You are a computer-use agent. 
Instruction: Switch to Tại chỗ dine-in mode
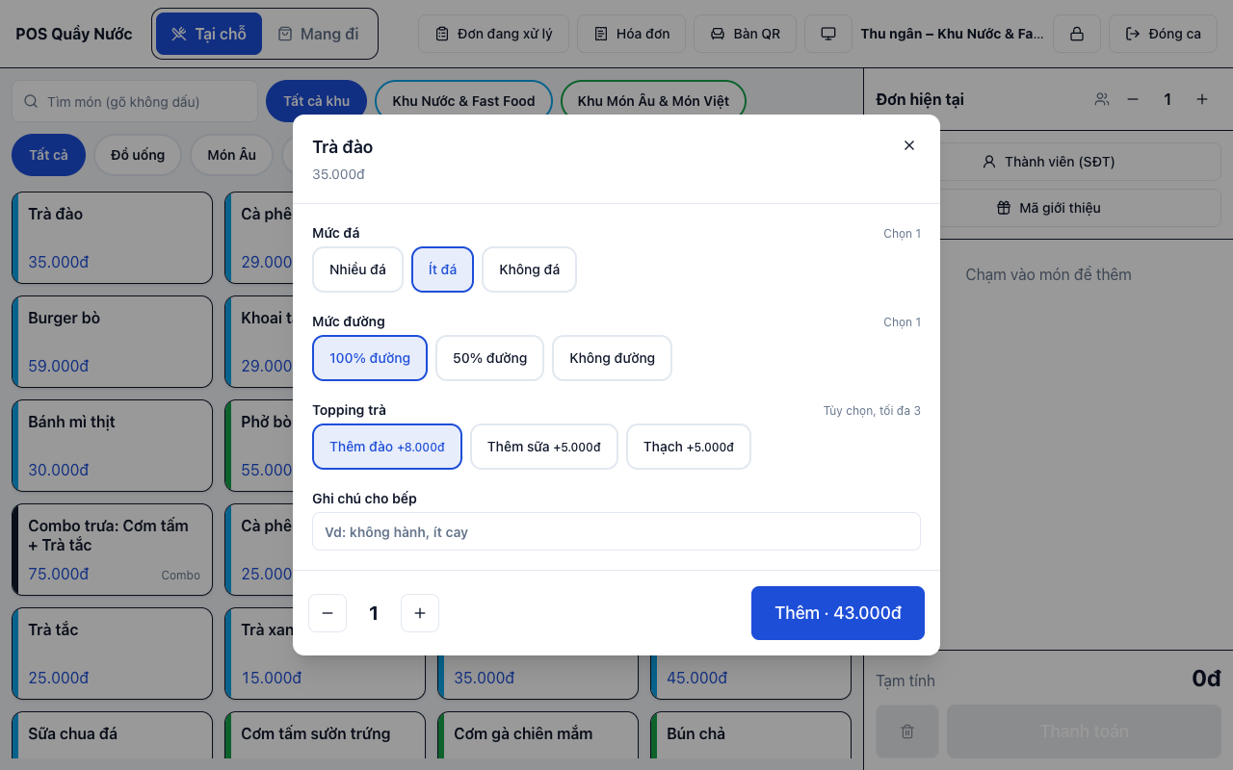[209, 34]
